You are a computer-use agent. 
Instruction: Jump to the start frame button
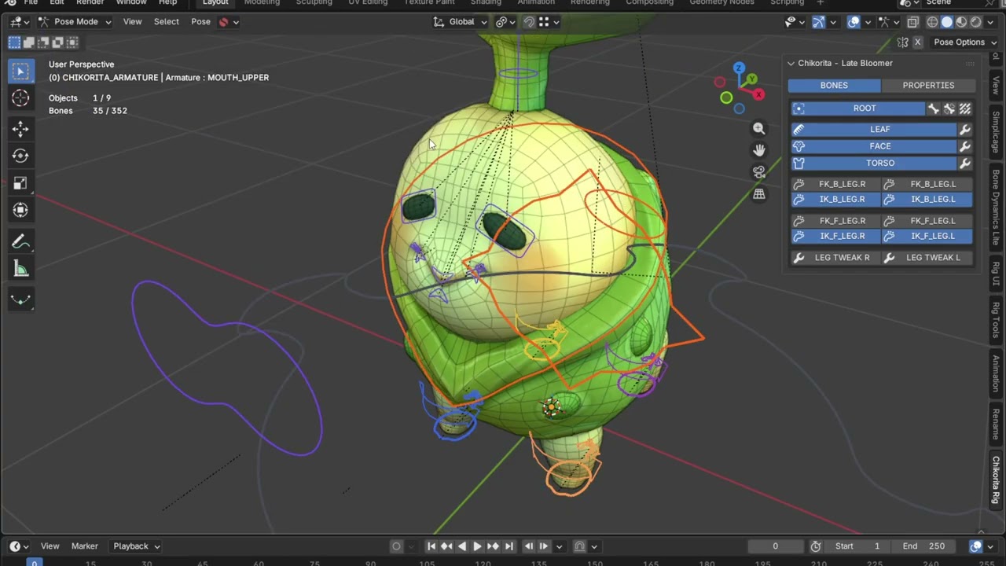(x=431, y=546)
